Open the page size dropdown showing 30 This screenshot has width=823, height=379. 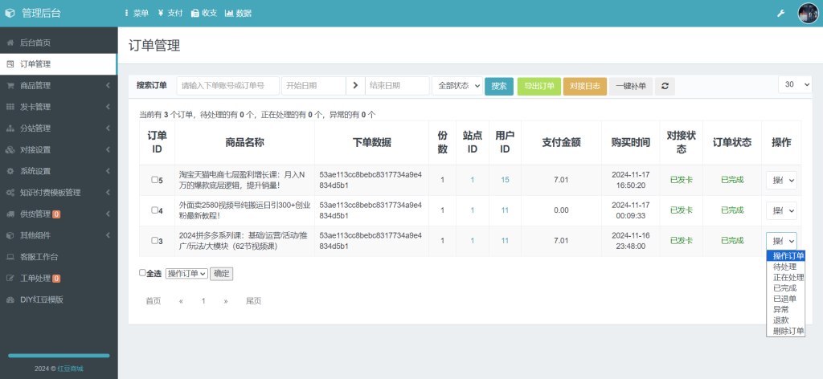pyautogui.click(x=795, y=84)
